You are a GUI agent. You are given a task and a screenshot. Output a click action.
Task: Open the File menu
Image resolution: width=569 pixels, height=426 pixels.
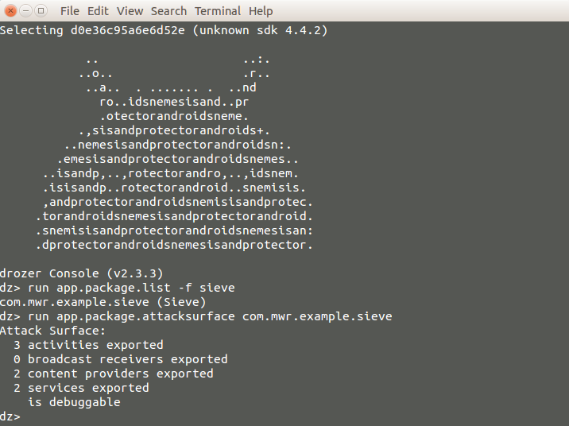coord(70,11)
